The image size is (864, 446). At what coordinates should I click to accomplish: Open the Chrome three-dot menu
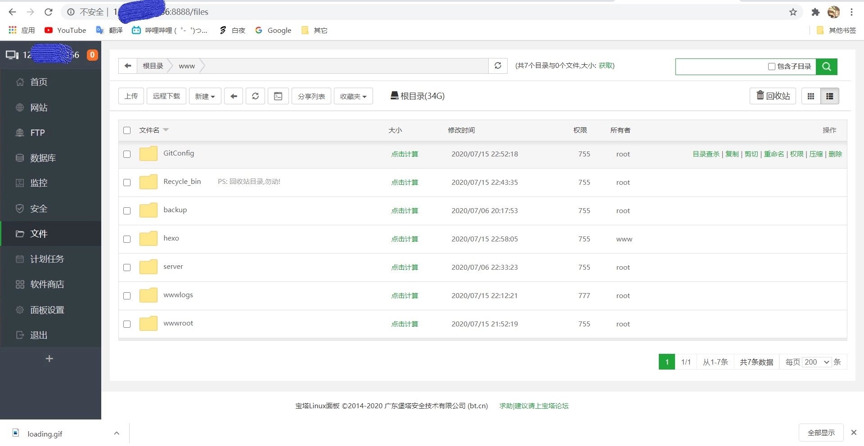[x=851, y=12]
